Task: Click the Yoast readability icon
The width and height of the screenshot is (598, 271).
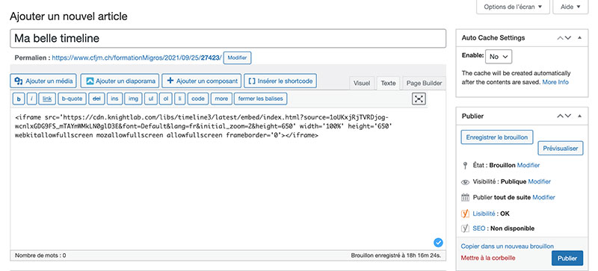Action: 465,214
